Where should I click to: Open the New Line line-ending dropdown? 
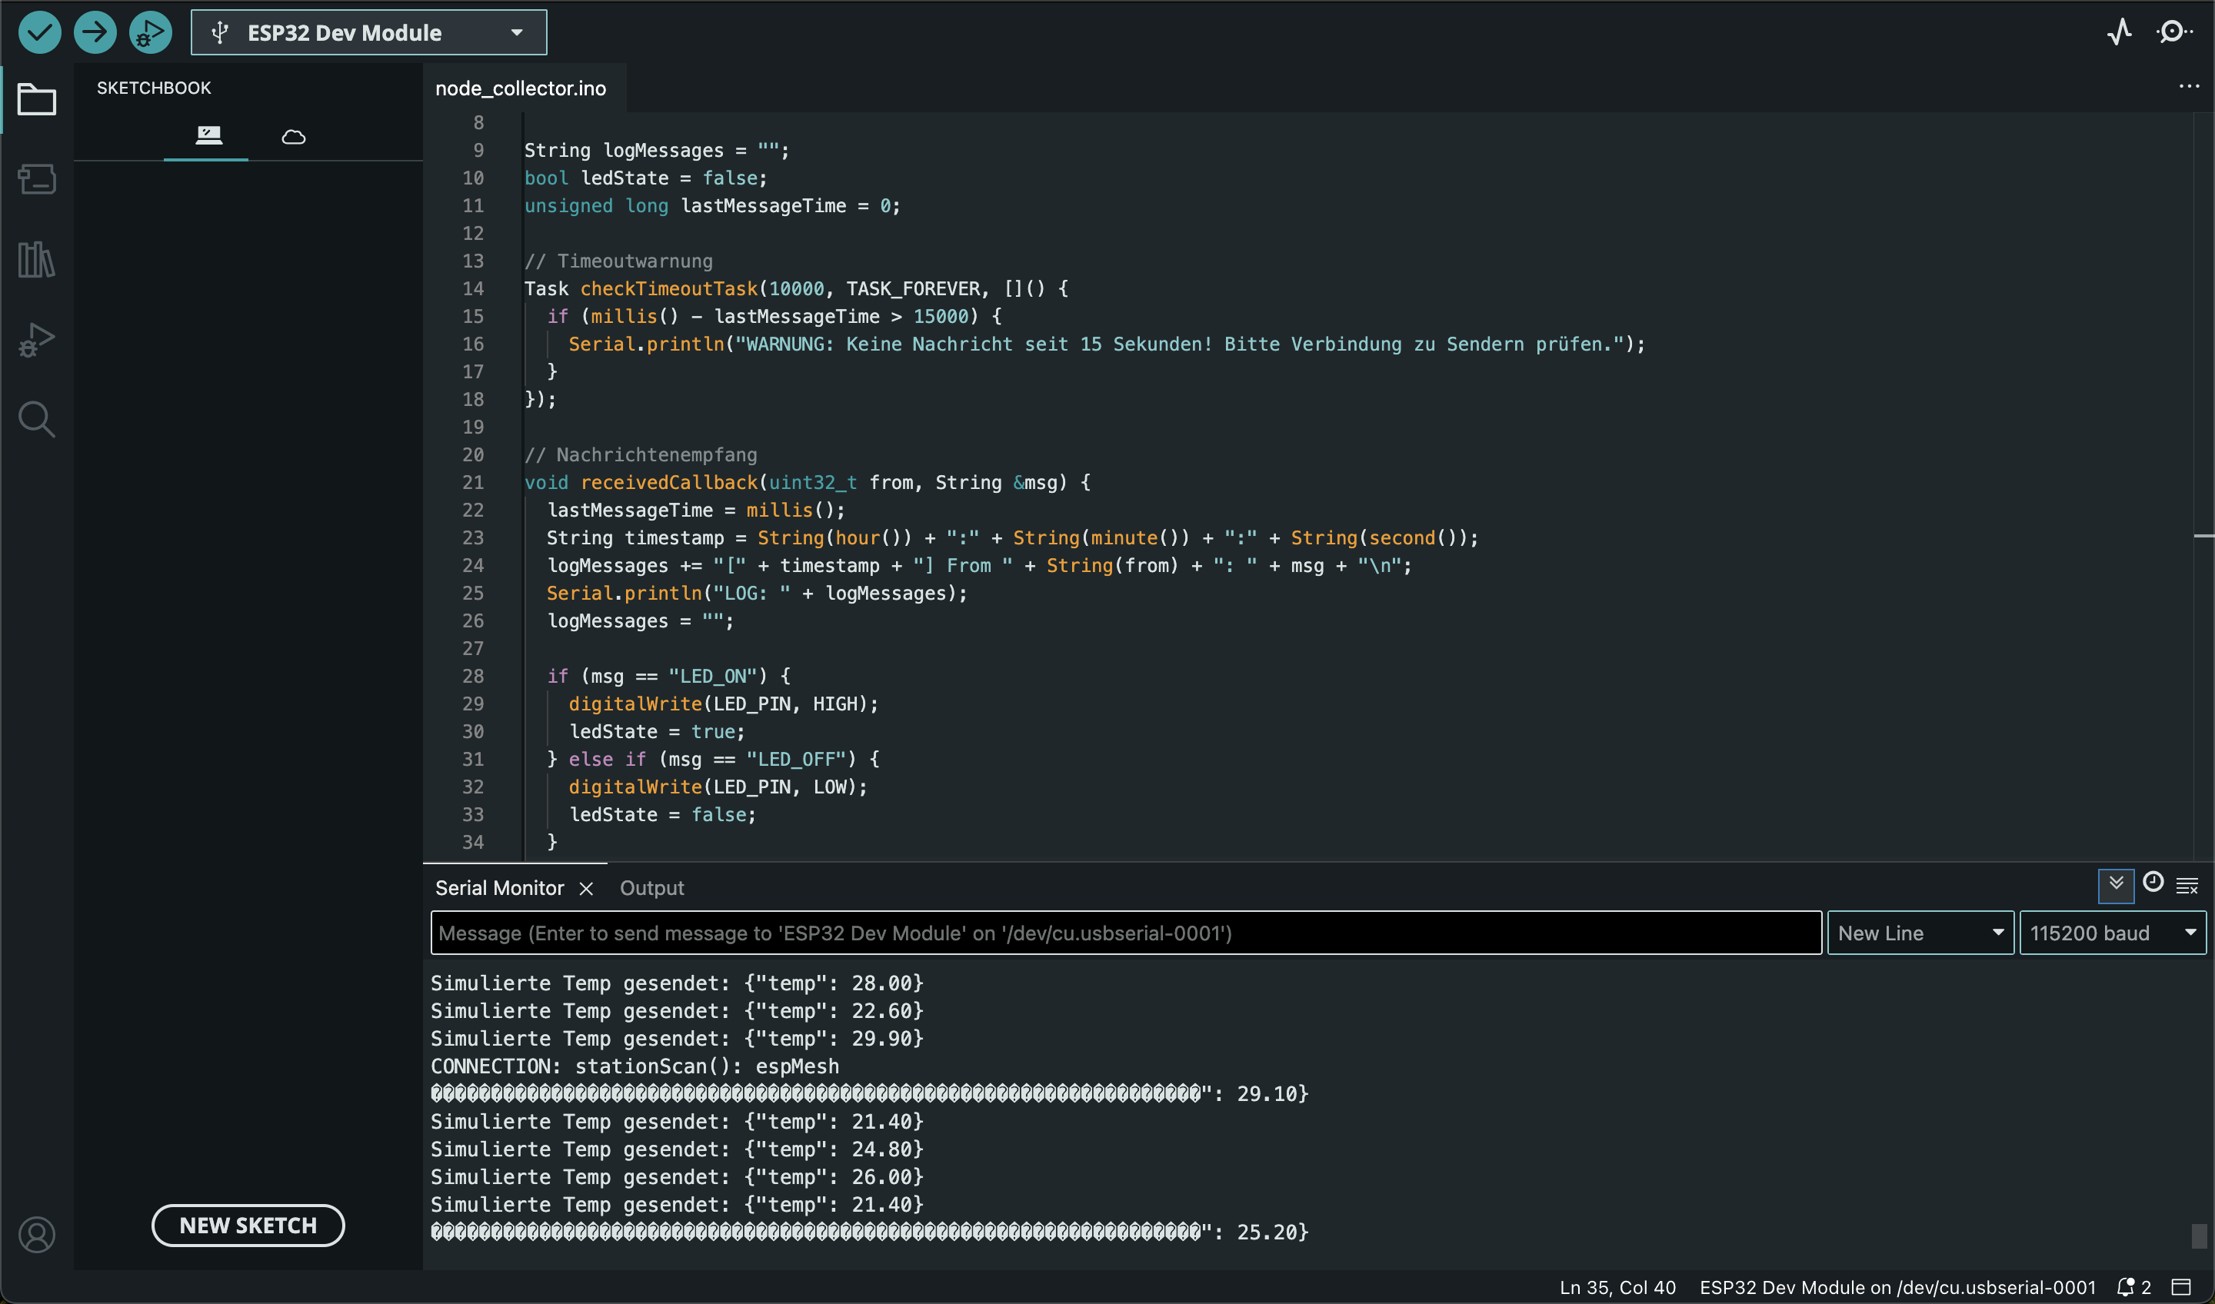coord(1920,933)
